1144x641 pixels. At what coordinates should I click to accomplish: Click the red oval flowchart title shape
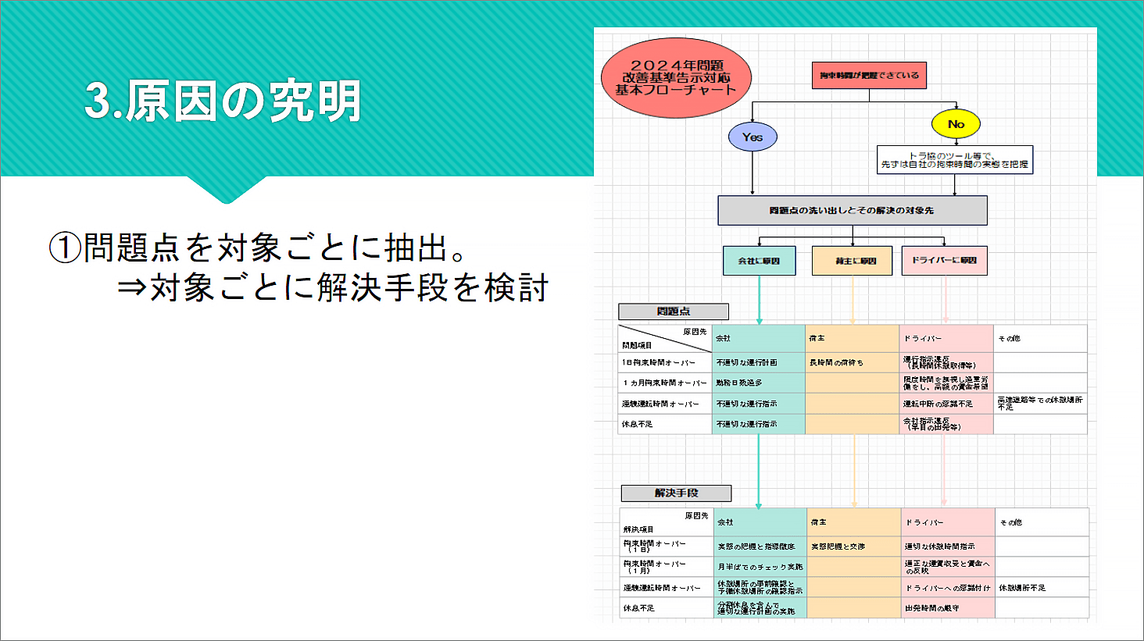[676, 78]
